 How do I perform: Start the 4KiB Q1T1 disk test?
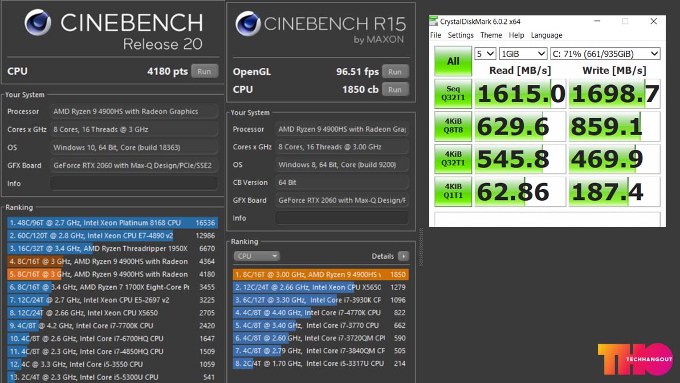(453, 191)
